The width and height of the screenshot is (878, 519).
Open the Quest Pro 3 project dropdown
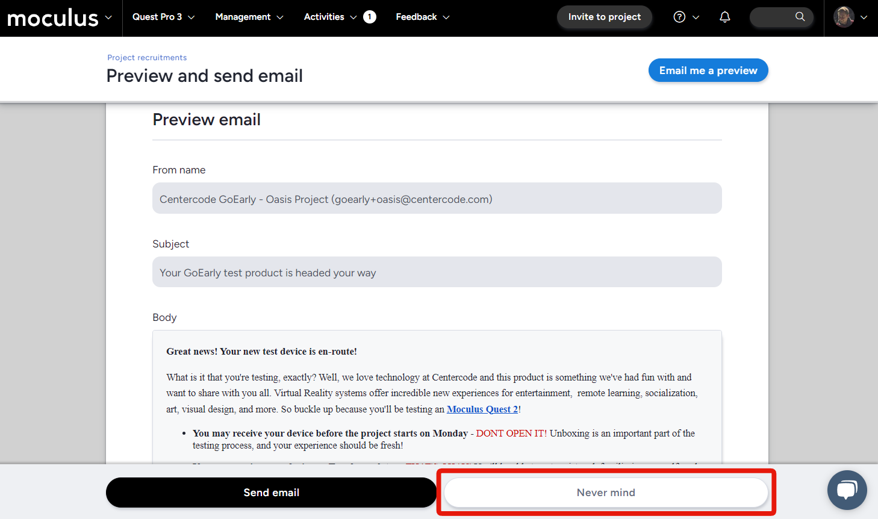coord(163,17)
